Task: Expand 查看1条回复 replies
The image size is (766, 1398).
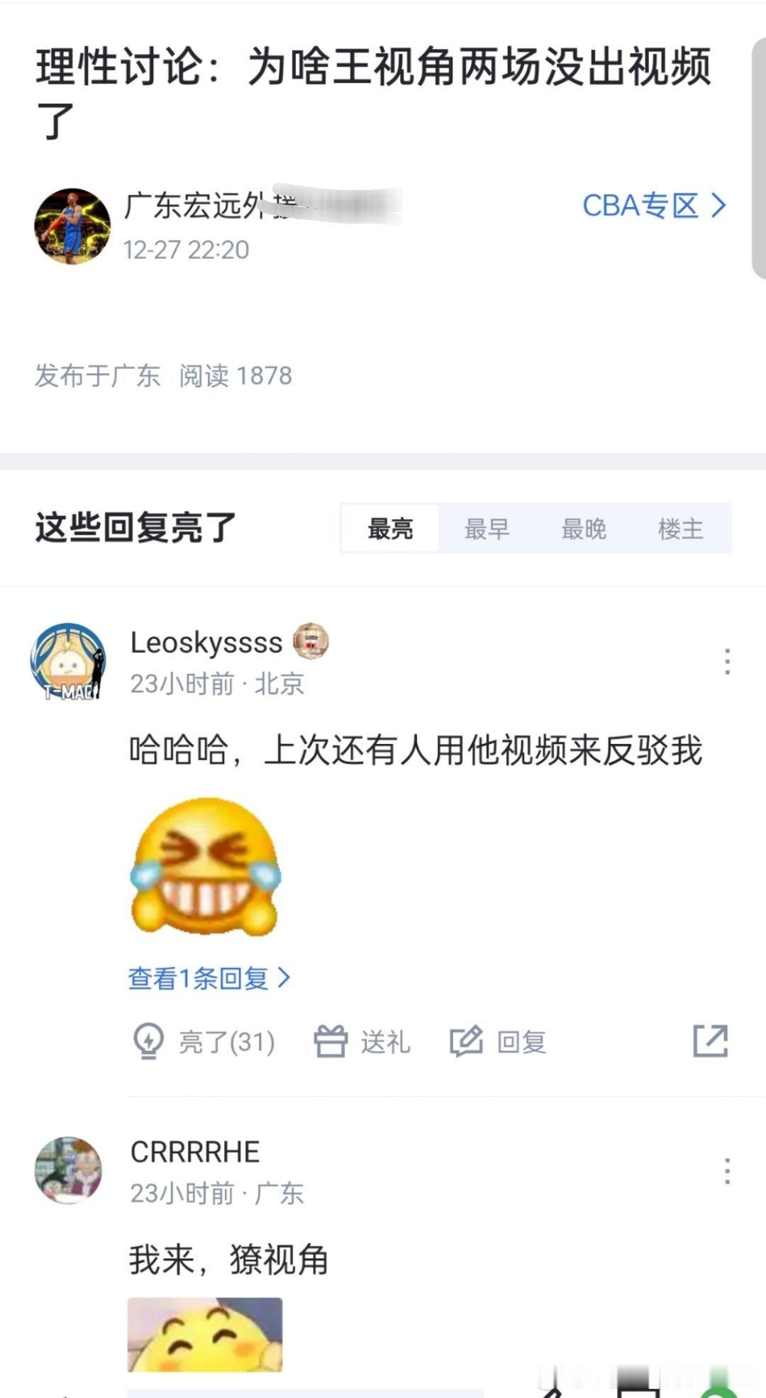Action: pos(209,978)
